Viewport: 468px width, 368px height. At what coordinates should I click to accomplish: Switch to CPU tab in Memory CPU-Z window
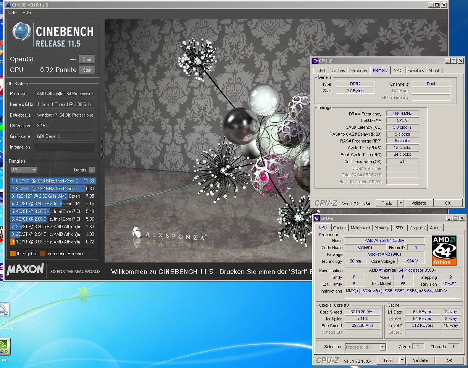click(x=321, y=70)
